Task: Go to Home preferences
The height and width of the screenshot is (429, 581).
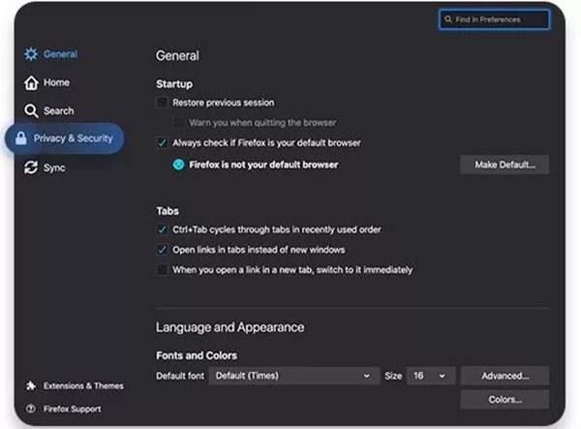Action: tap(47, 82)
